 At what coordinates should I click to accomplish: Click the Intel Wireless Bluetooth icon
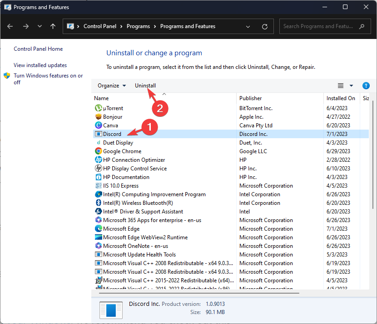[x=98, y=203]
